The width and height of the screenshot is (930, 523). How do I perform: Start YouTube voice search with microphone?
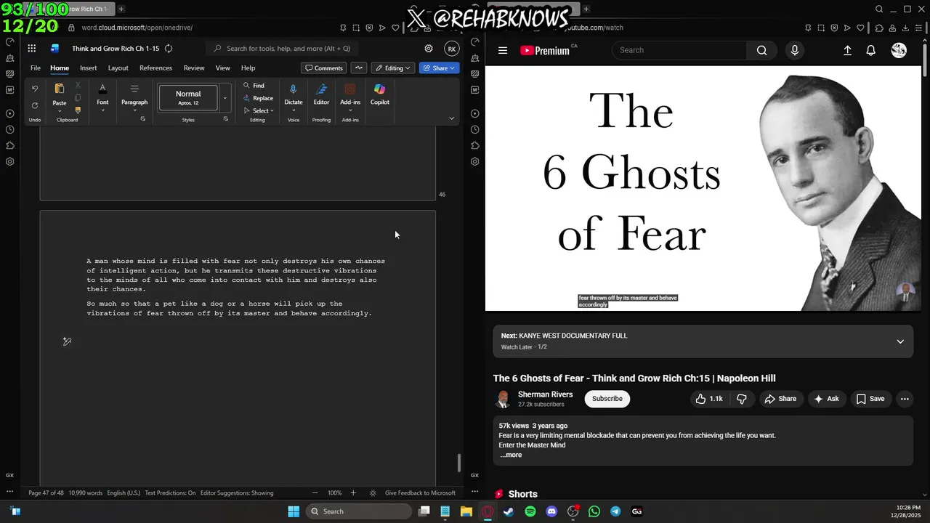[x=795, y=50]
